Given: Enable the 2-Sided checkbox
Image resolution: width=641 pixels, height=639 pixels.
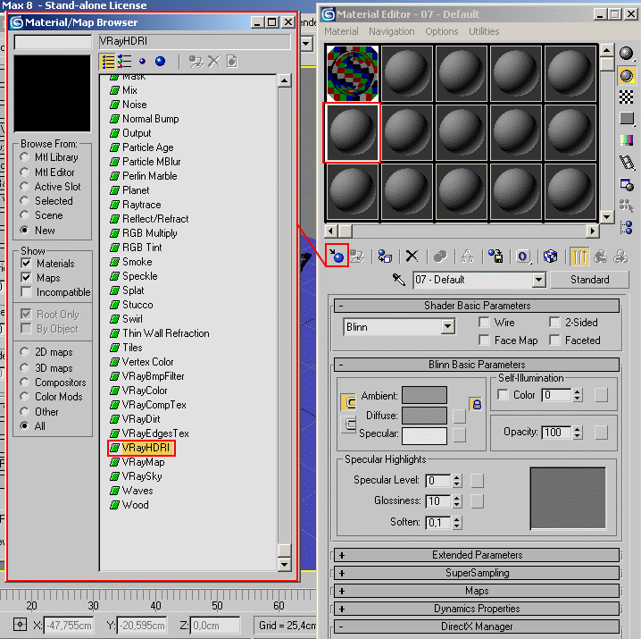Looking at the screenshot, I should pos(554,322).
